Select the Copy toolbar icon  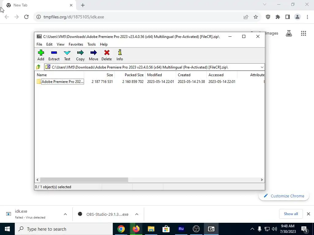(x=80, y=55)
